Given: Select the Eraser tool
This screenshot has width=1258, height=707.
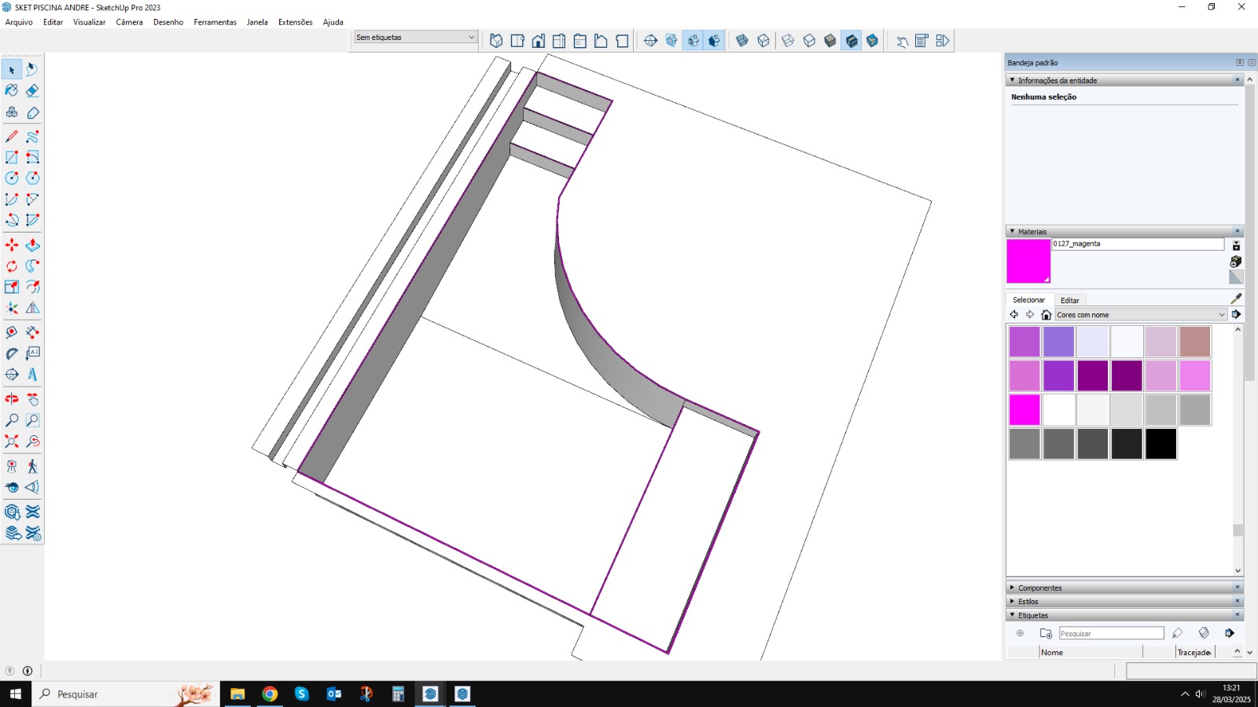Looking at the screenshot, I should pyautogui.click(x=32, y=91).
